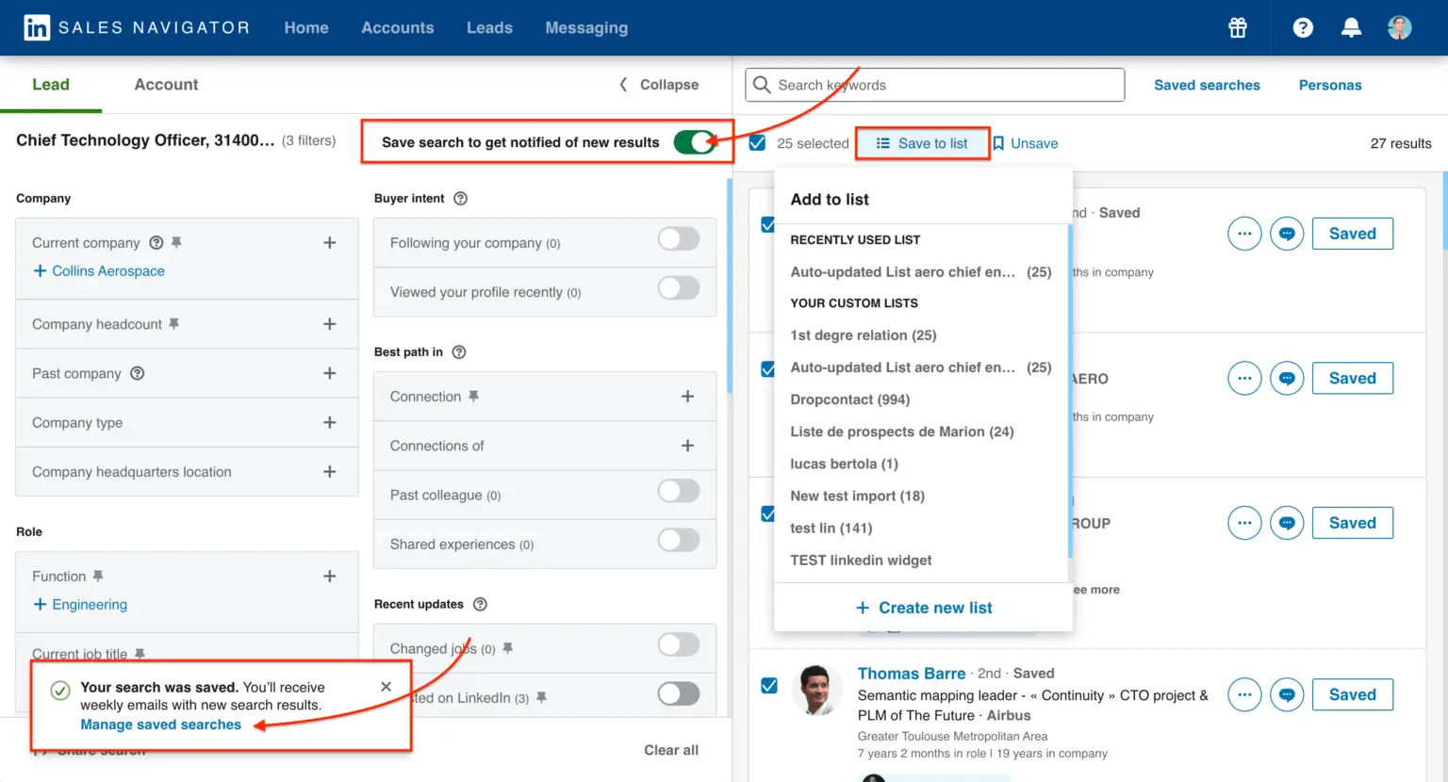Open more options for Thomas Barre
1448x782 pixels.
[x=1244, y=694]
